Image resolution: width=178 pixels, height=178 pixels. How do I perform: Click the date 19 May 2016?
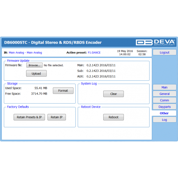point(125,51)
